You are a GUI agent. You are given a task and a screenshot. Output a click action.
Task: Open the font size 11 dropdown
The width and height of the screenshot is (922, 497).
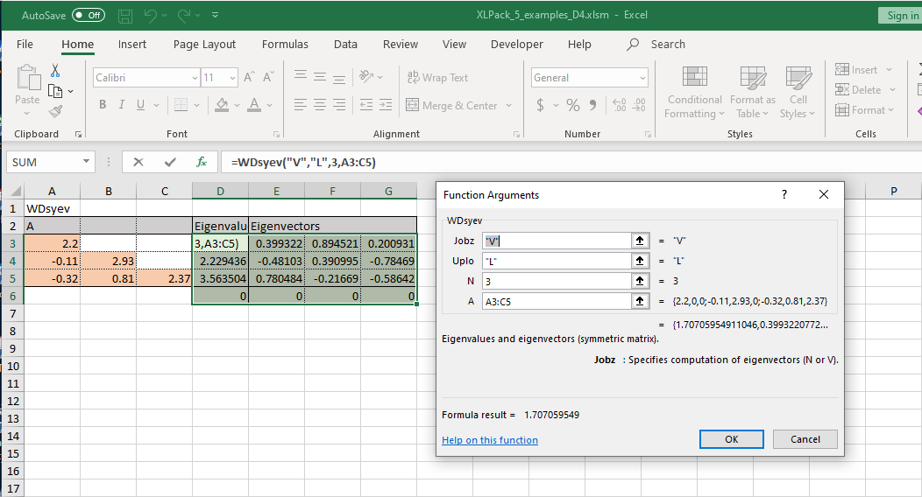pos(232,78)
